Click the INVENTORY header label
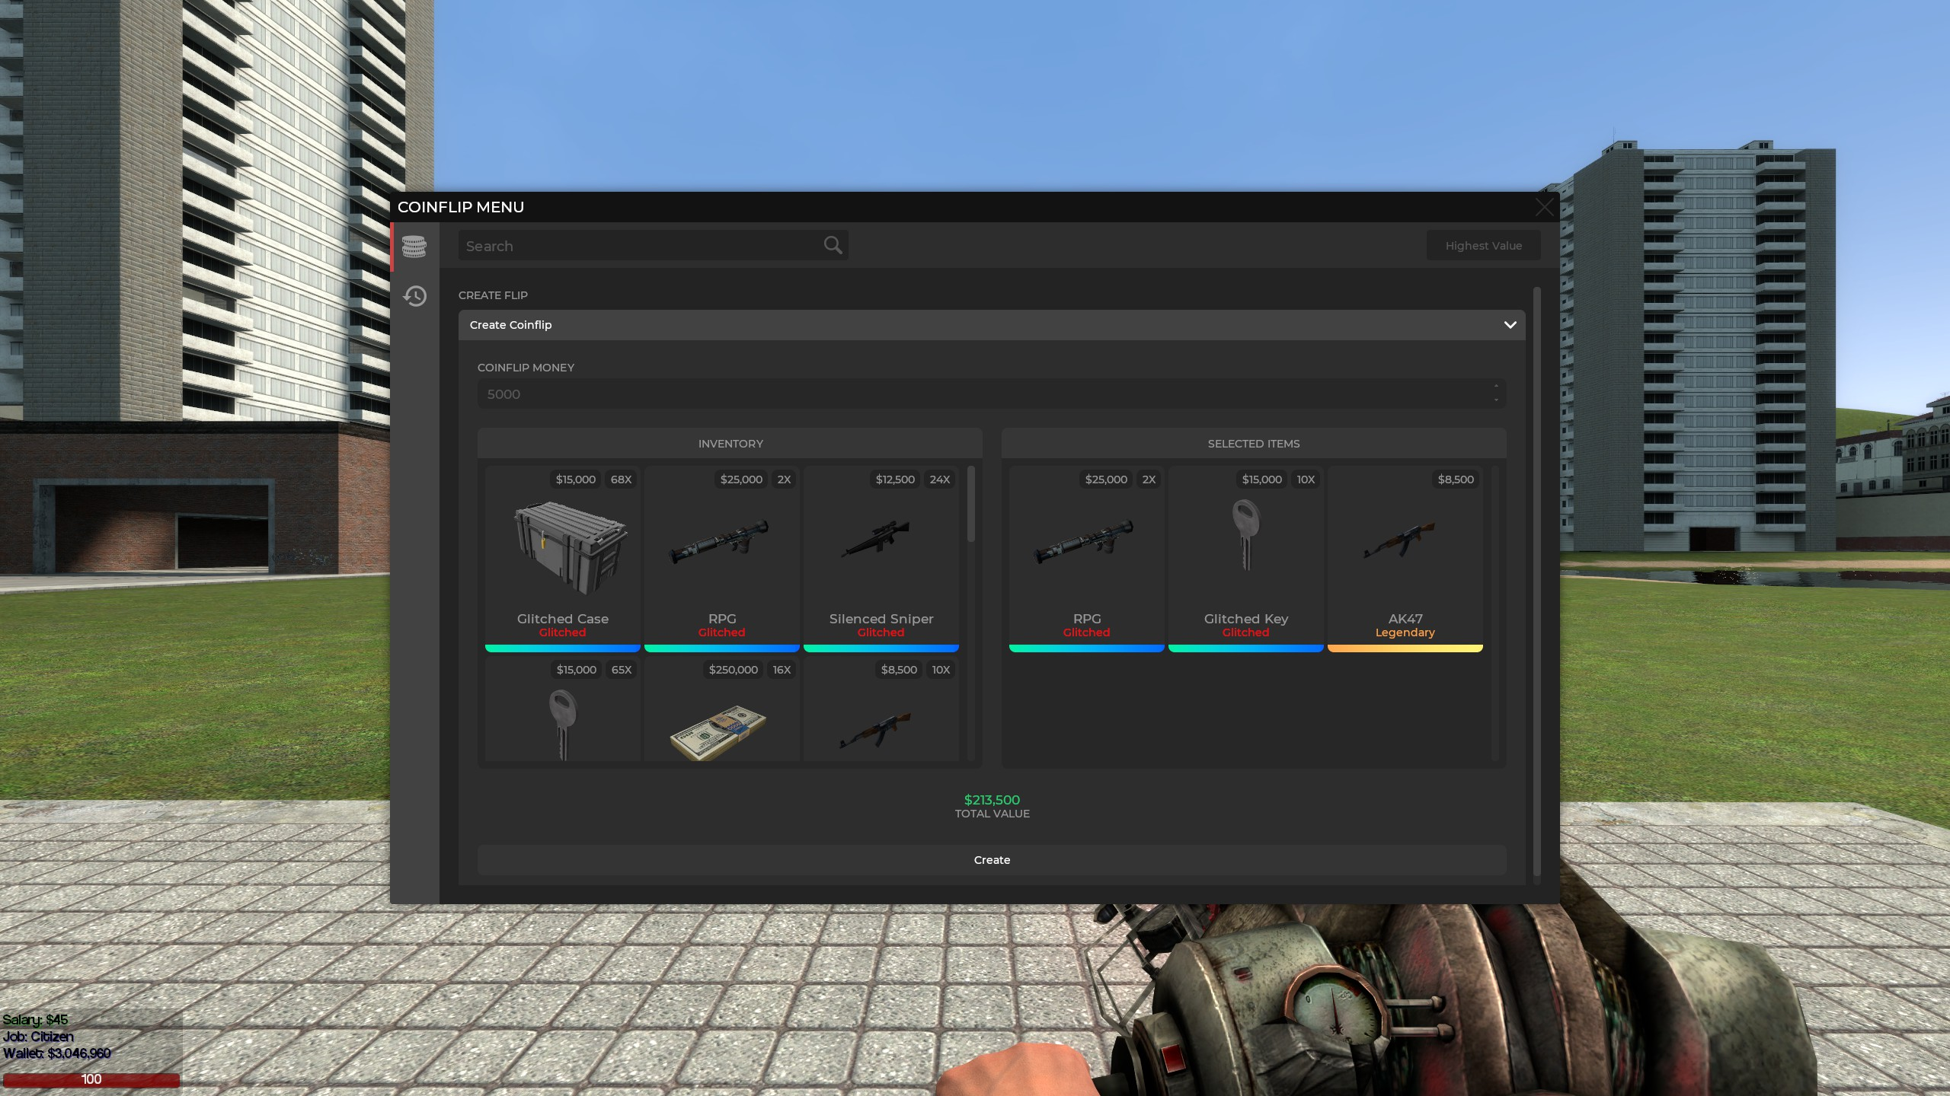The height and width of the screenshot is (1096, 1950). click(x=730, y=444)
